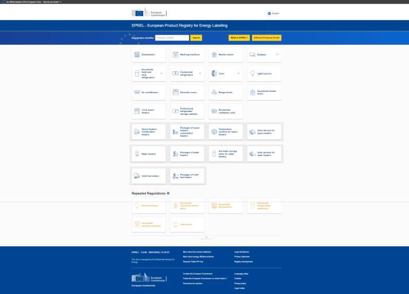Image resolution: width=409 pixels, height=294 pixels.
Task: Expand the Household refrigerators dropdown arrow
Action: [161, 73]
